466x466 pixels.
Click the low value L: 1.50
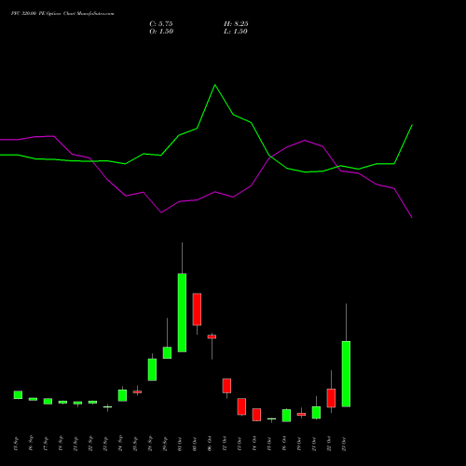pyautogui.click(x=236, y=32)
